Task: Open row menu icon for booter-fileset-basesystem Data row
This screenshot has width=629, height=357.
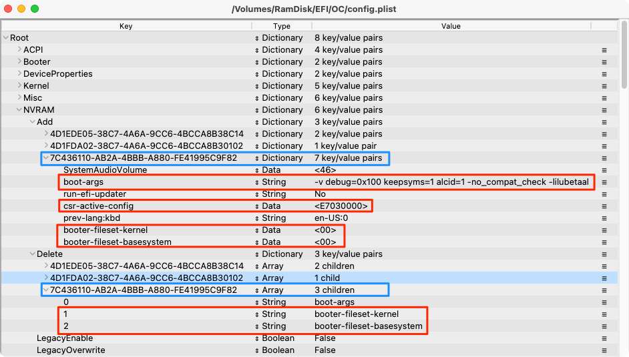Action: point(604,242)
